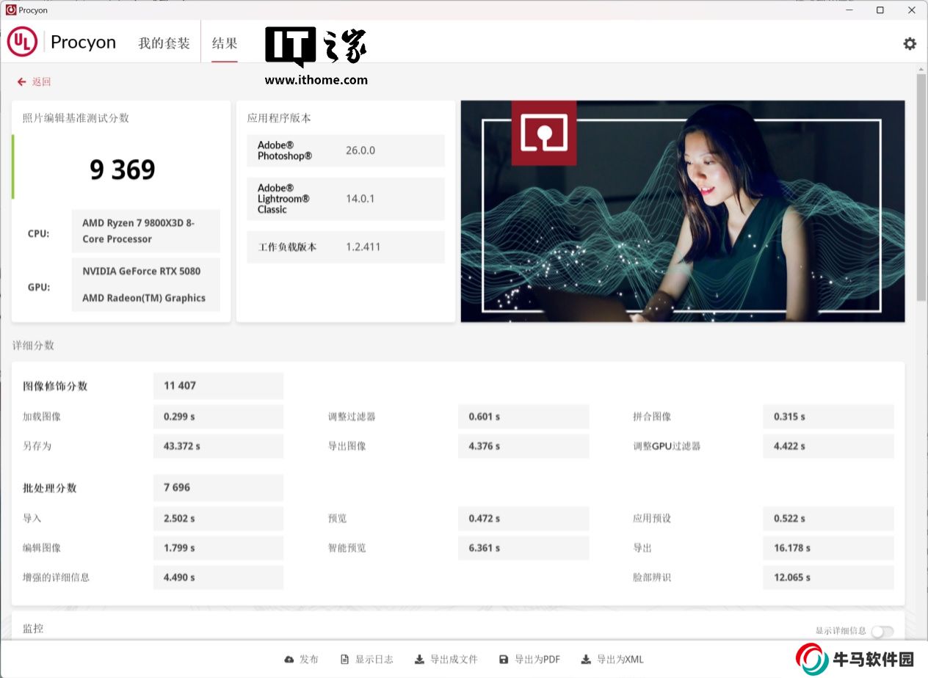
Task: Click the red photo benchmark icon on the banner
Action: [x=543, y=133]
